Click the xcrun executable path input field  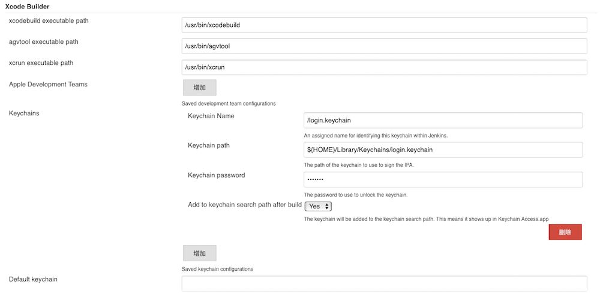pos(384,67)
